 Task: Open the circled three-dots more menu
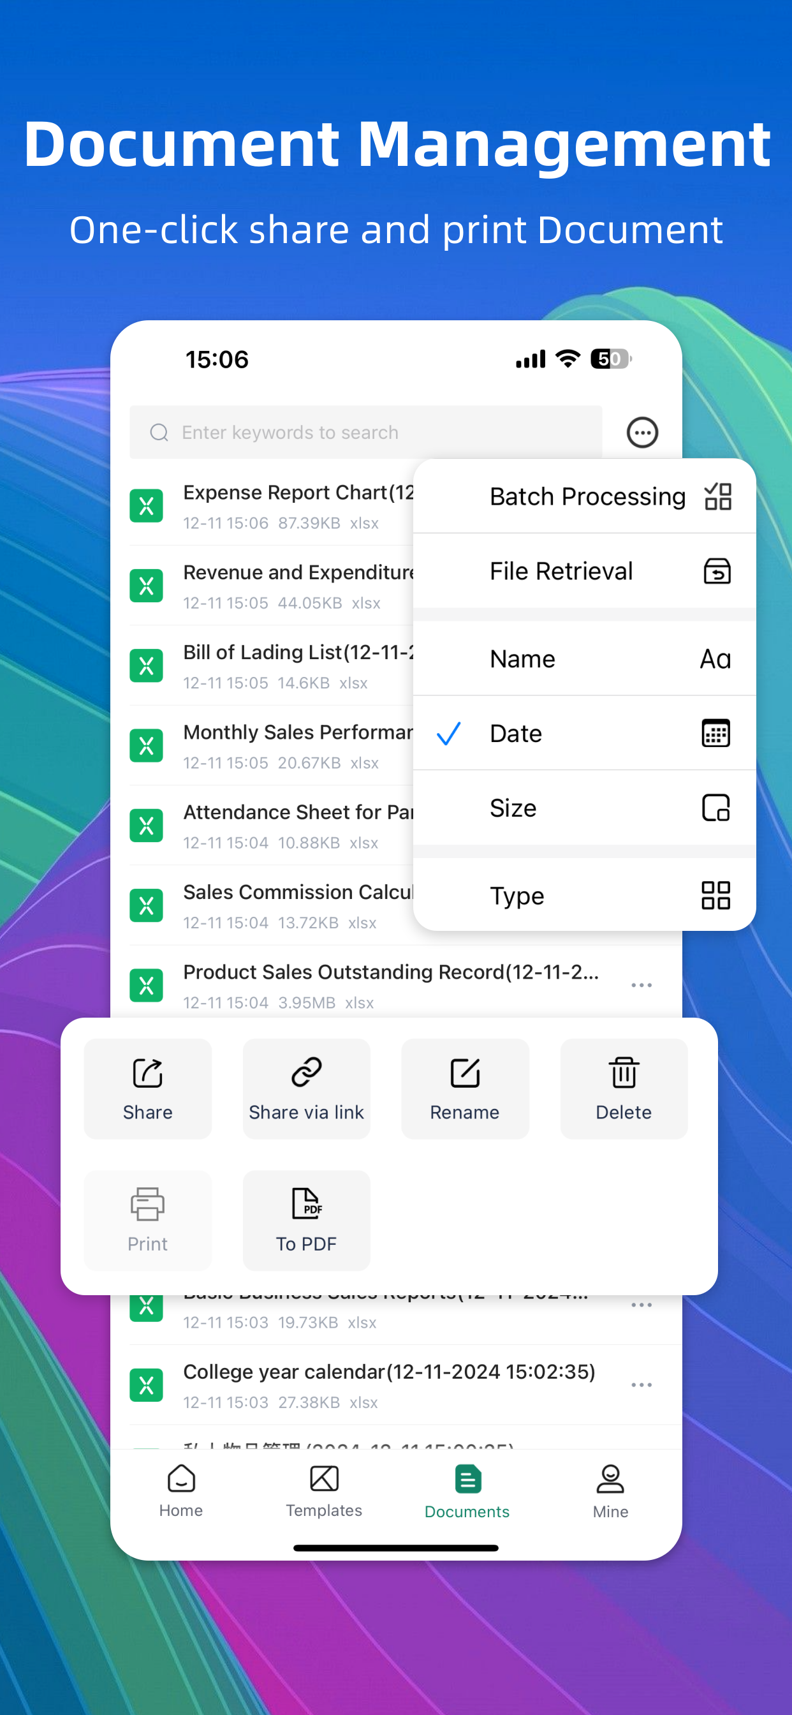pyautogui.click(x=642, y=433)
